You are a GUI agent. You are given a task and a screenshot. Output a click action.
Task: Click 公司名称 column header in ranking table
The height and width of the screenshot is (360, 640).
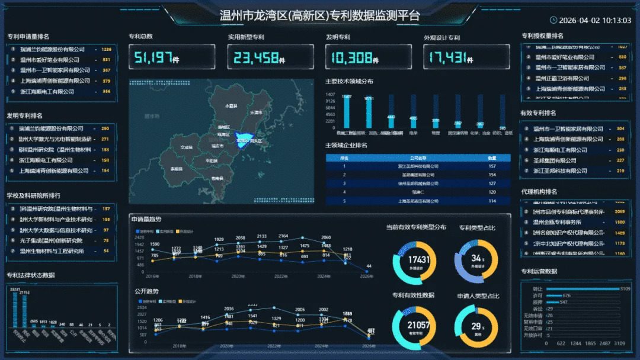(418, 158)
